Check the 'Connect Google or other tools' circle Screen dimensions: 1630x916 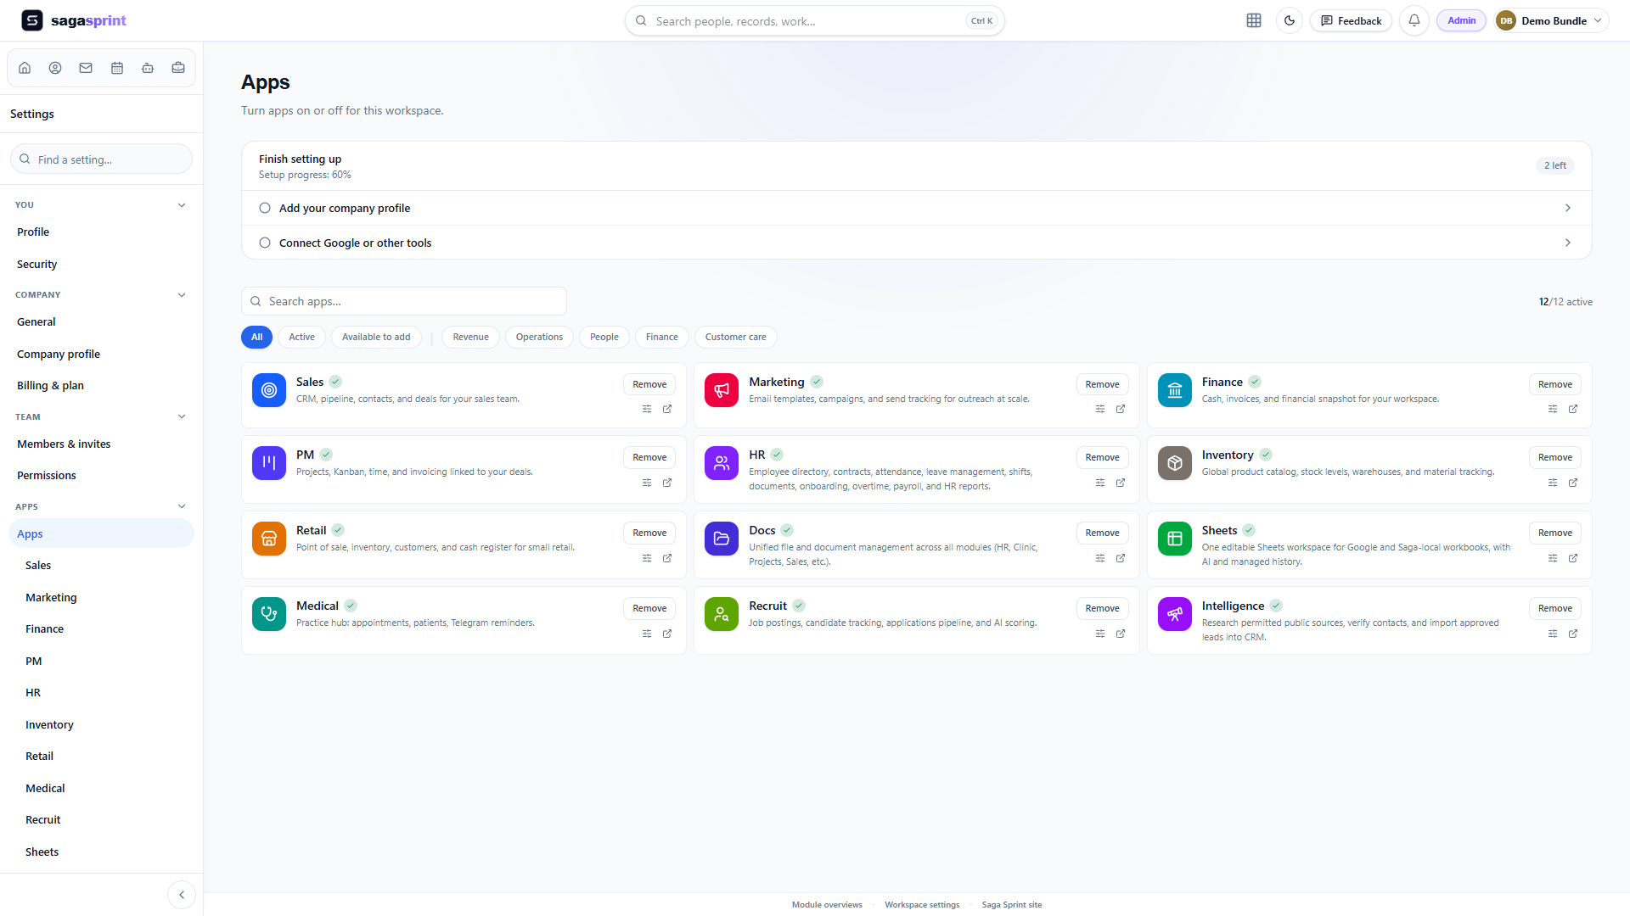pos(265,243)
